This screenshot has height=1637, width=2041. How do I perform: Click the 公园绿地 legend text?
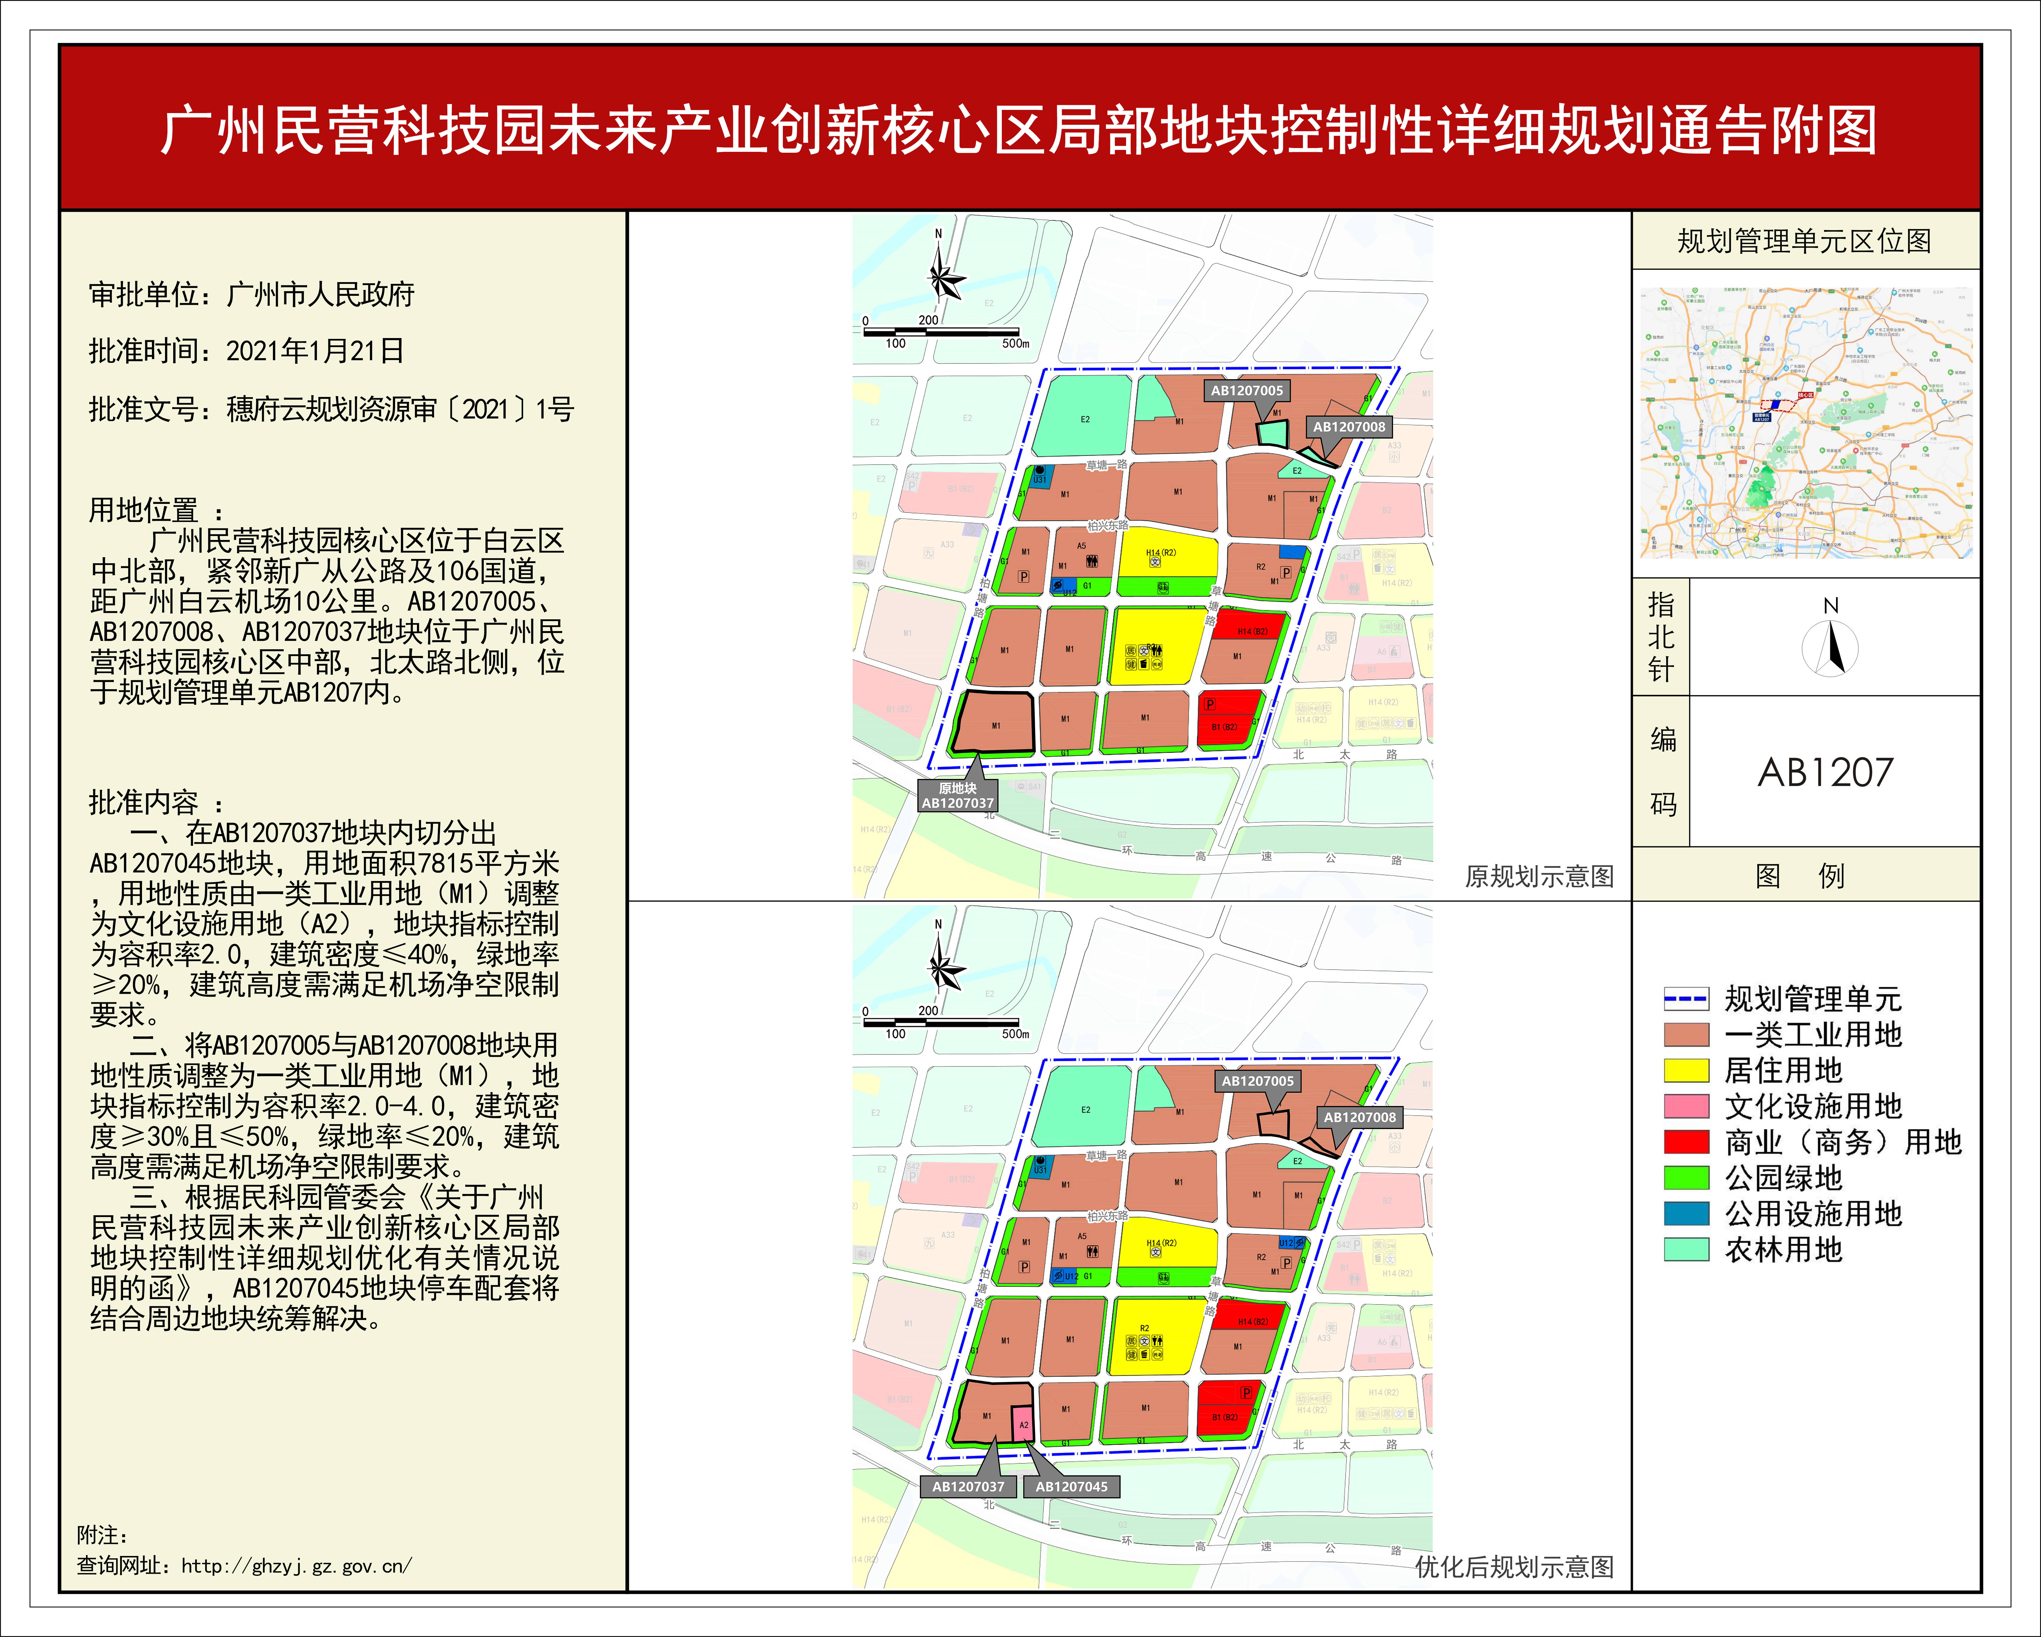1784,1178
